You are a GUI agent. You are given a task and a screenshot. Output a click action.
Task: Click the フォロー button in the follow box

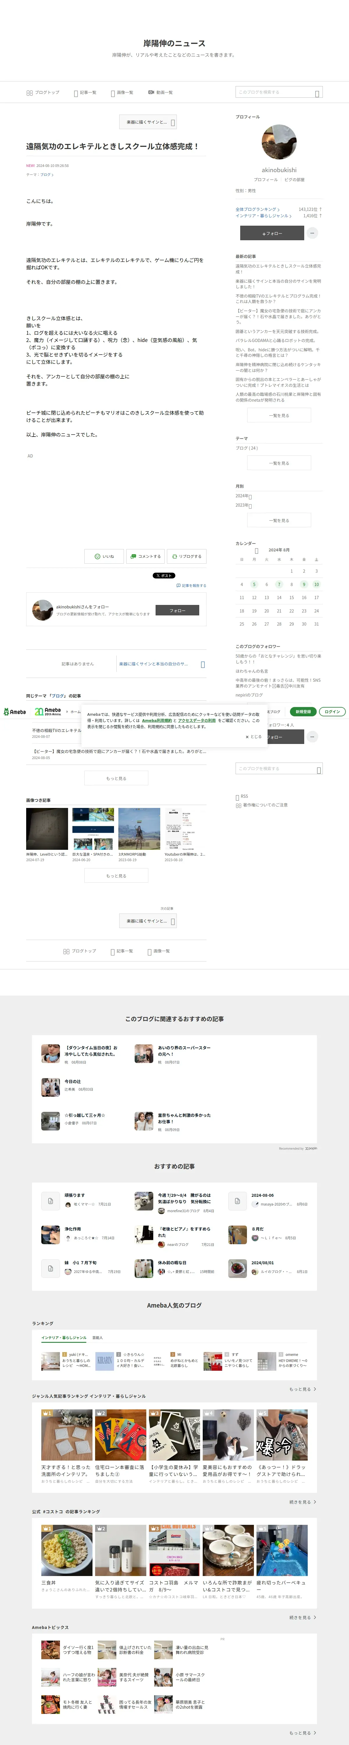[177, 610]
